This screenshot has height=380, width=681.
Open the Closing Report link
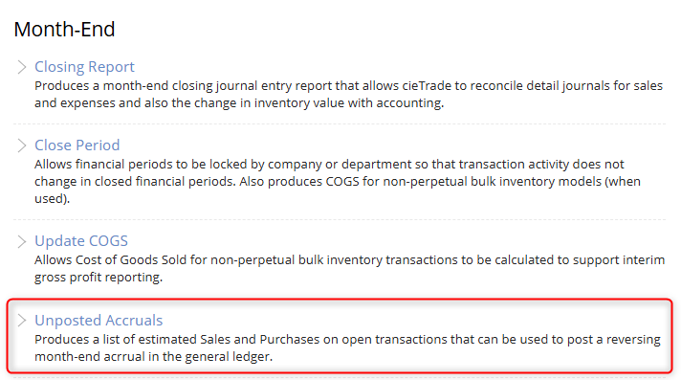tap(85, 66)
